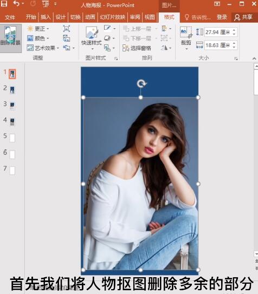258x294 pixels.
Task: Click the Redo icon in quick access toolbar
Action: (33, 4)
